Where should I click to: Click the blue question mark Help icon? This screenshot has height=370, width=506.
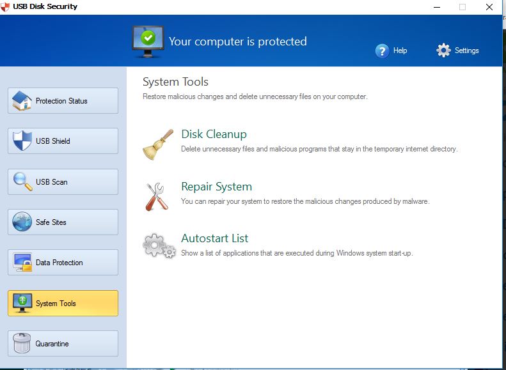pos(382,50)
